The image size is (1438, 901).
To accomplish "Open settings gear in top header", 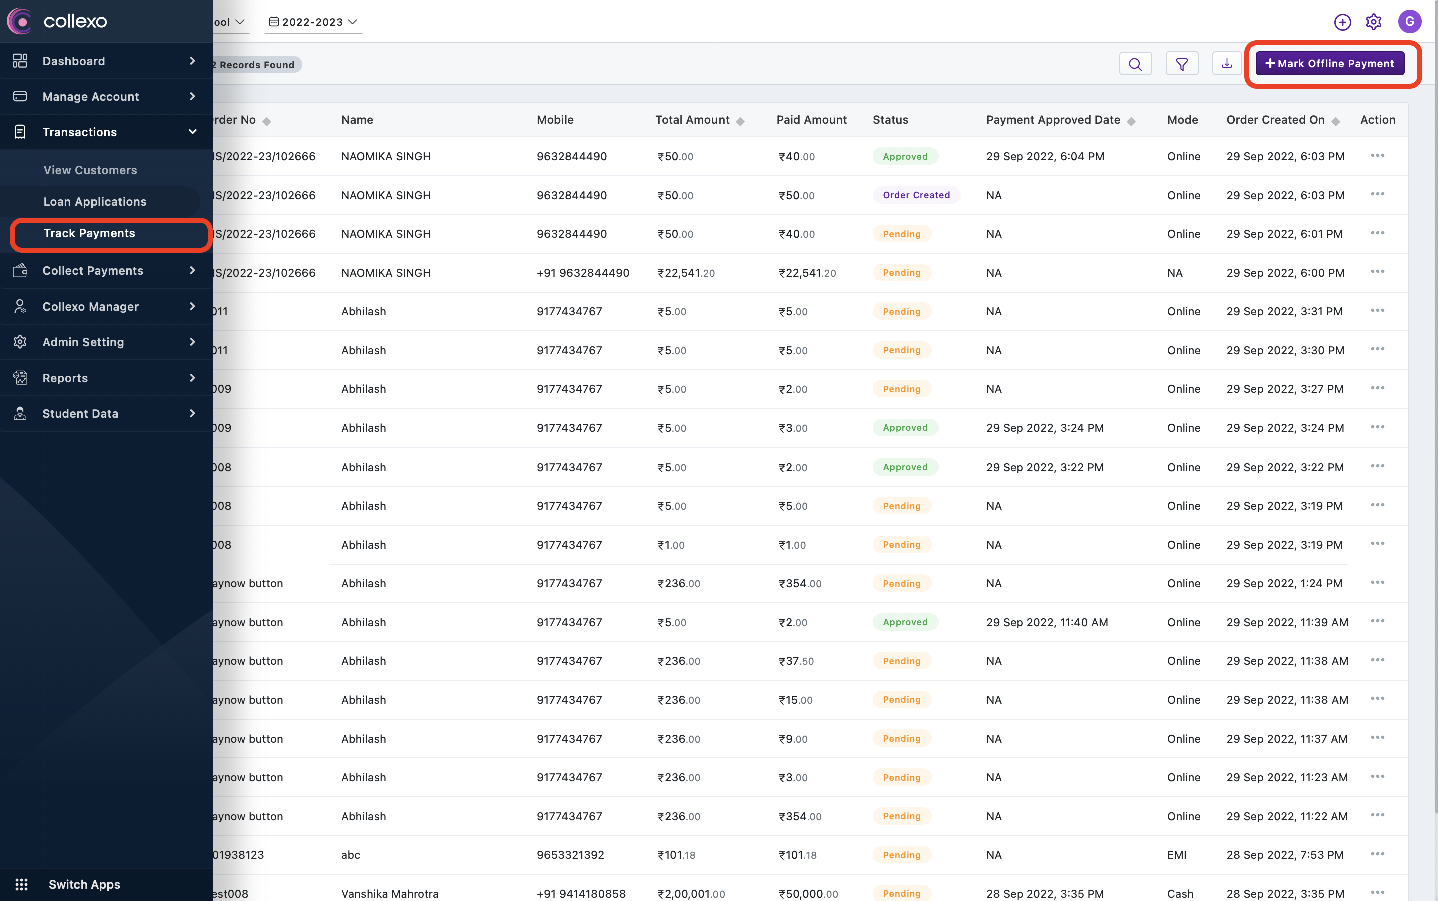I will click(x=1373, y=22).
